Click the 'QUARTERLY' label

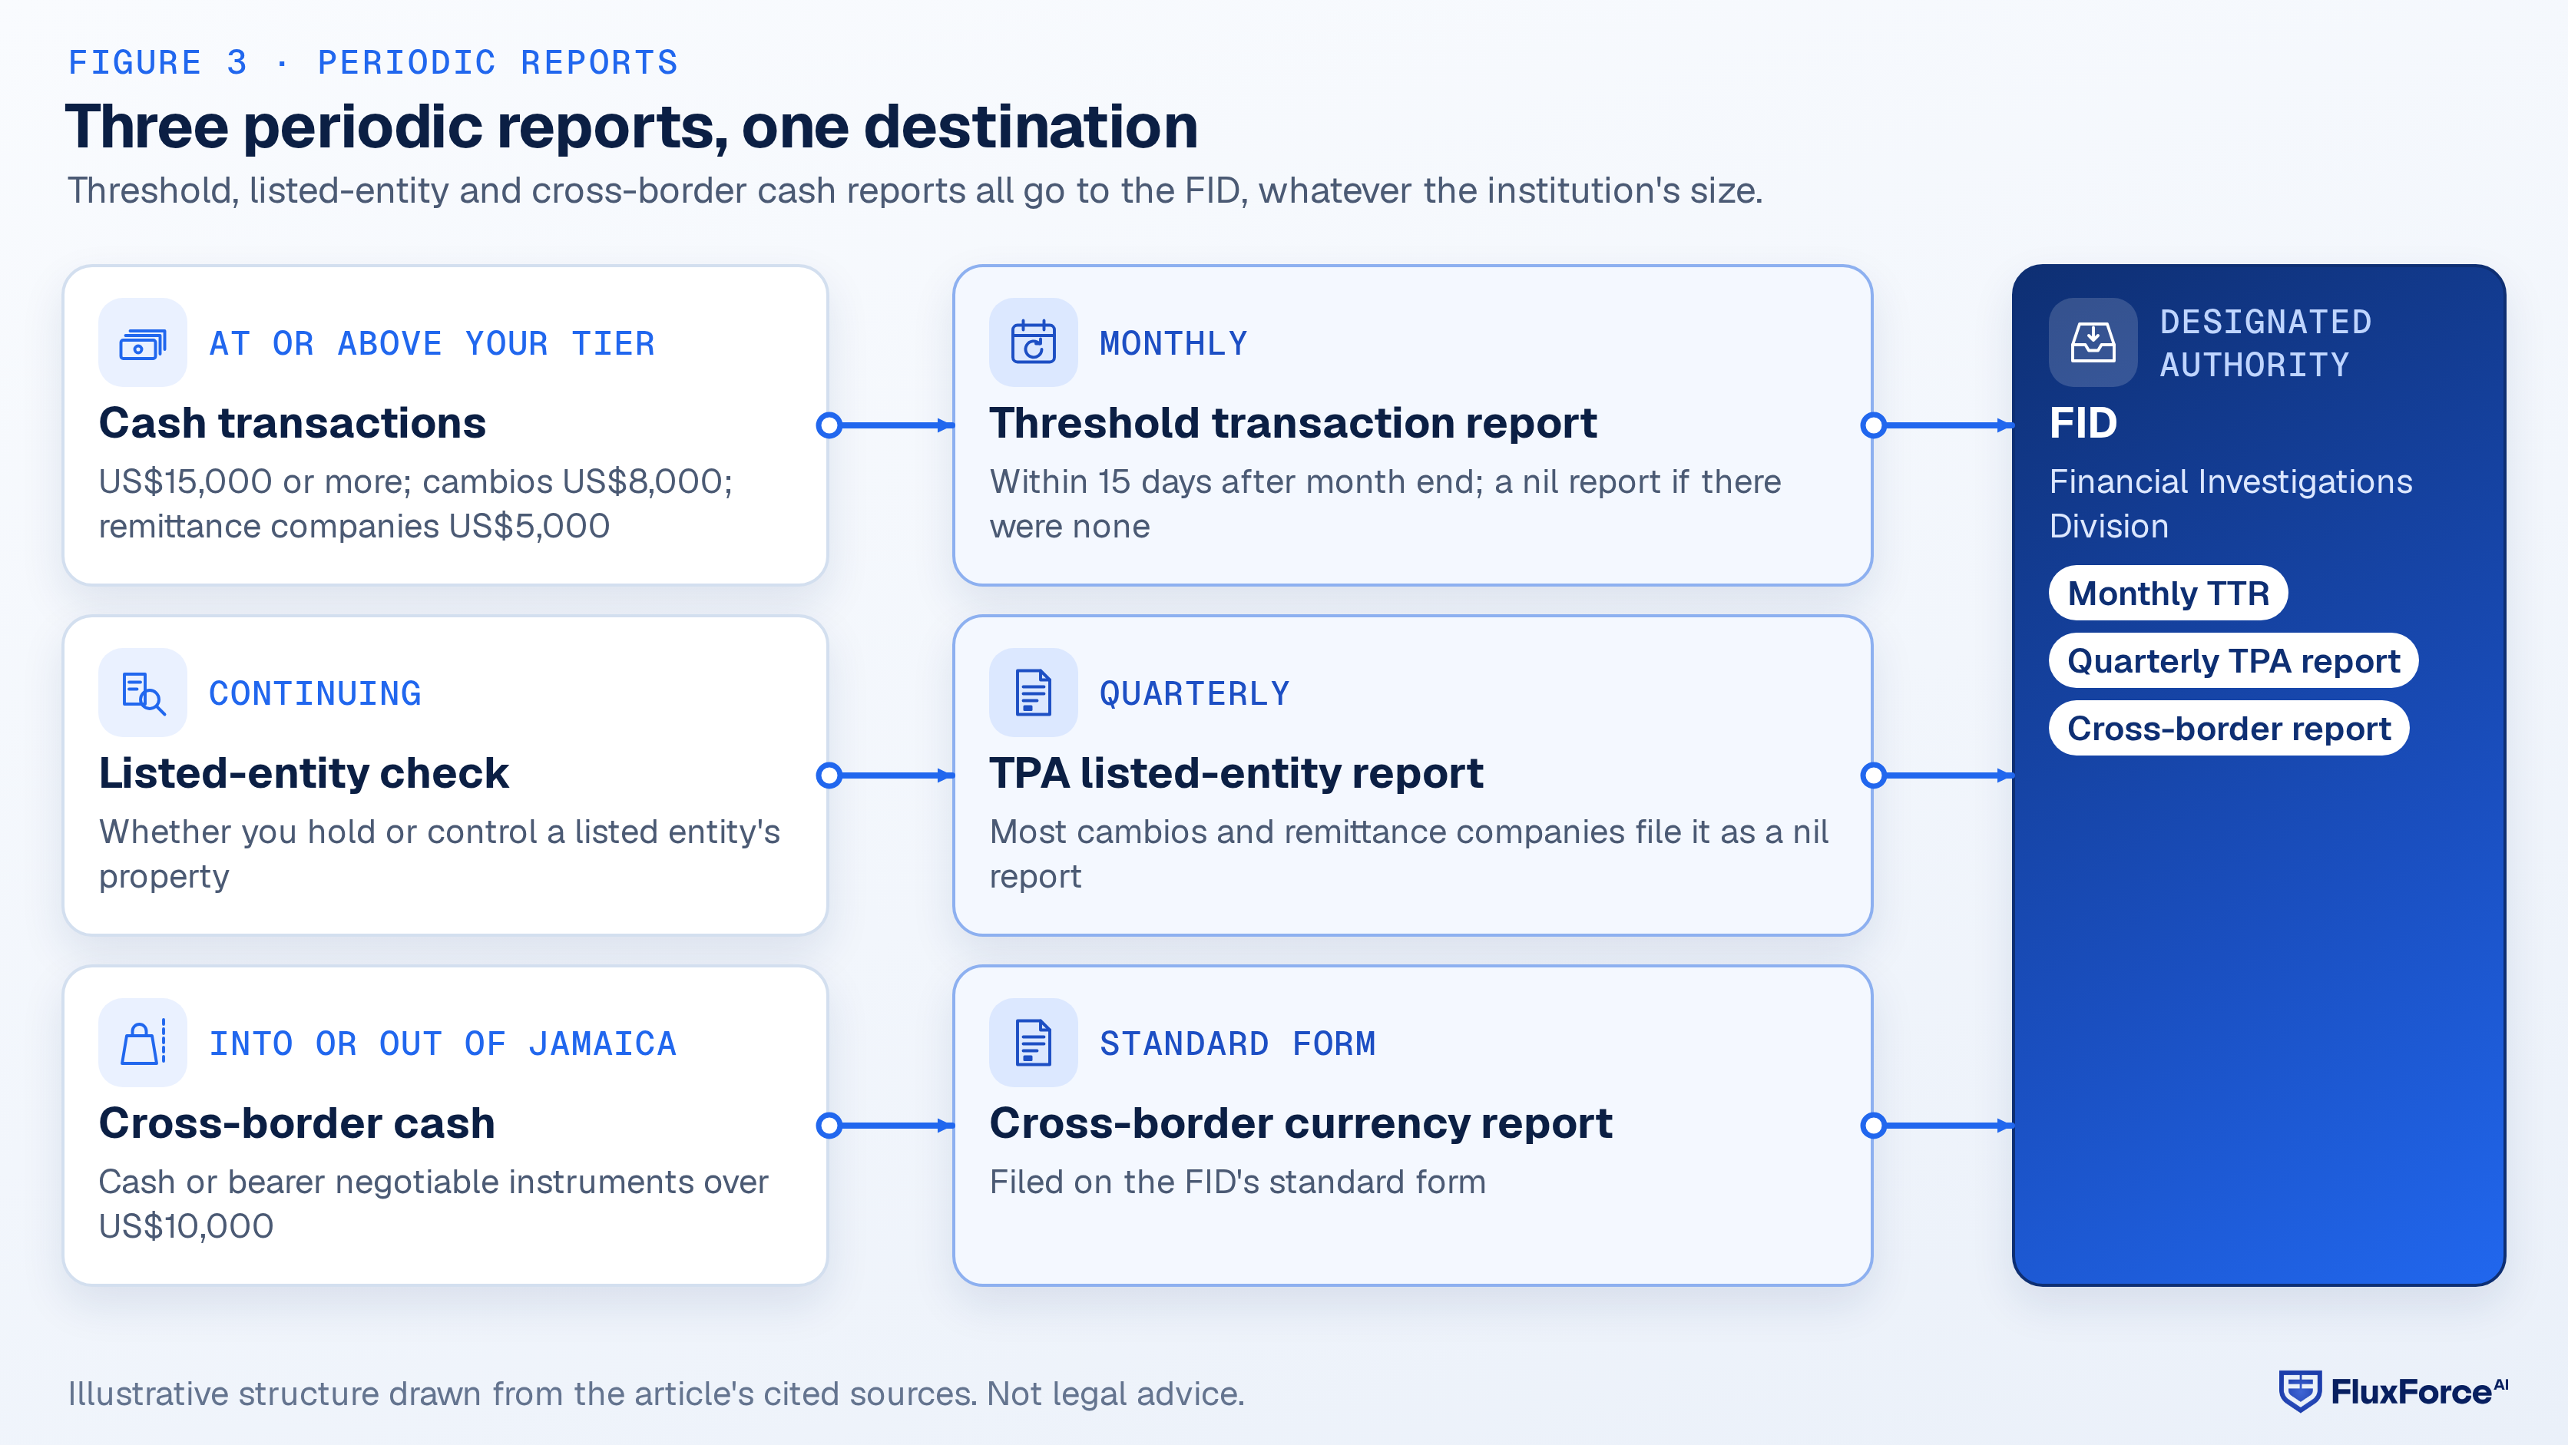pyautogui.click(x=1194, y=693)
